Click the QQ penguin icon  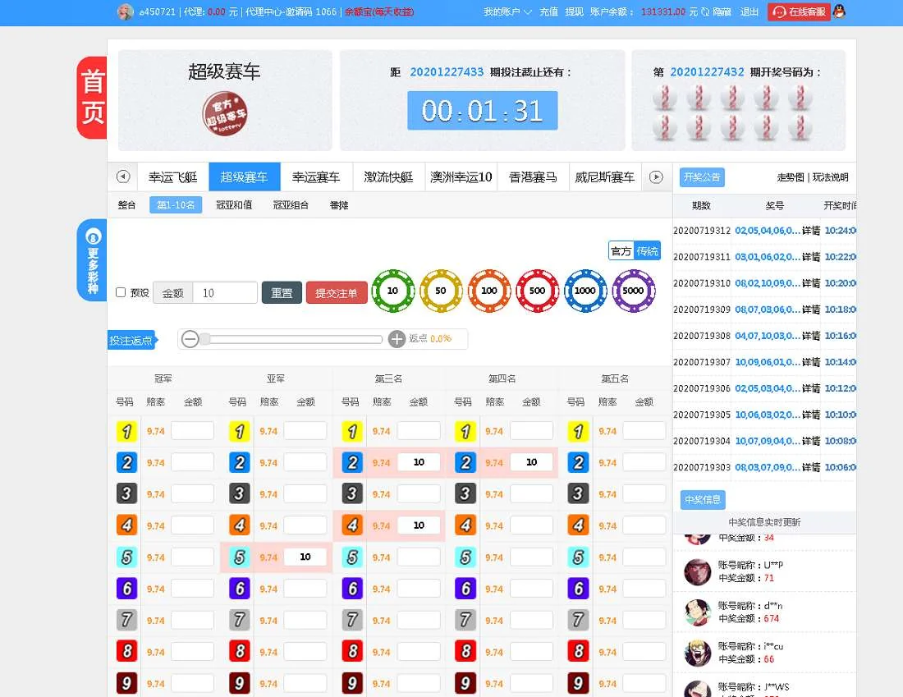coord(838,11)
